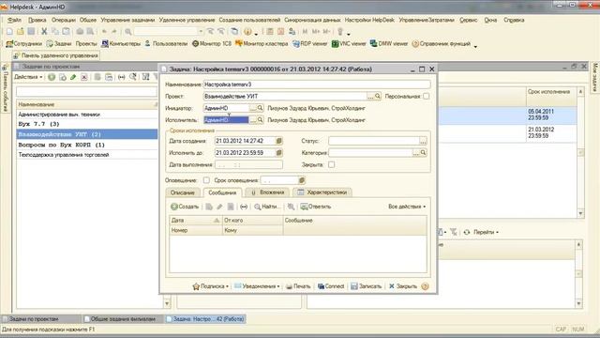Click the red delete mark icon in projects toolbar
Screen dimensions: 600x338
[84, 77]
